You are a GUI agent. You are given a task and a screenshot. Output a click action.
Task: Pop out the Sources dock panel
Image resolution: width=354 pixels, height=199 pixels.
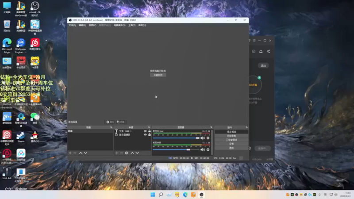[x=149, y=127]
